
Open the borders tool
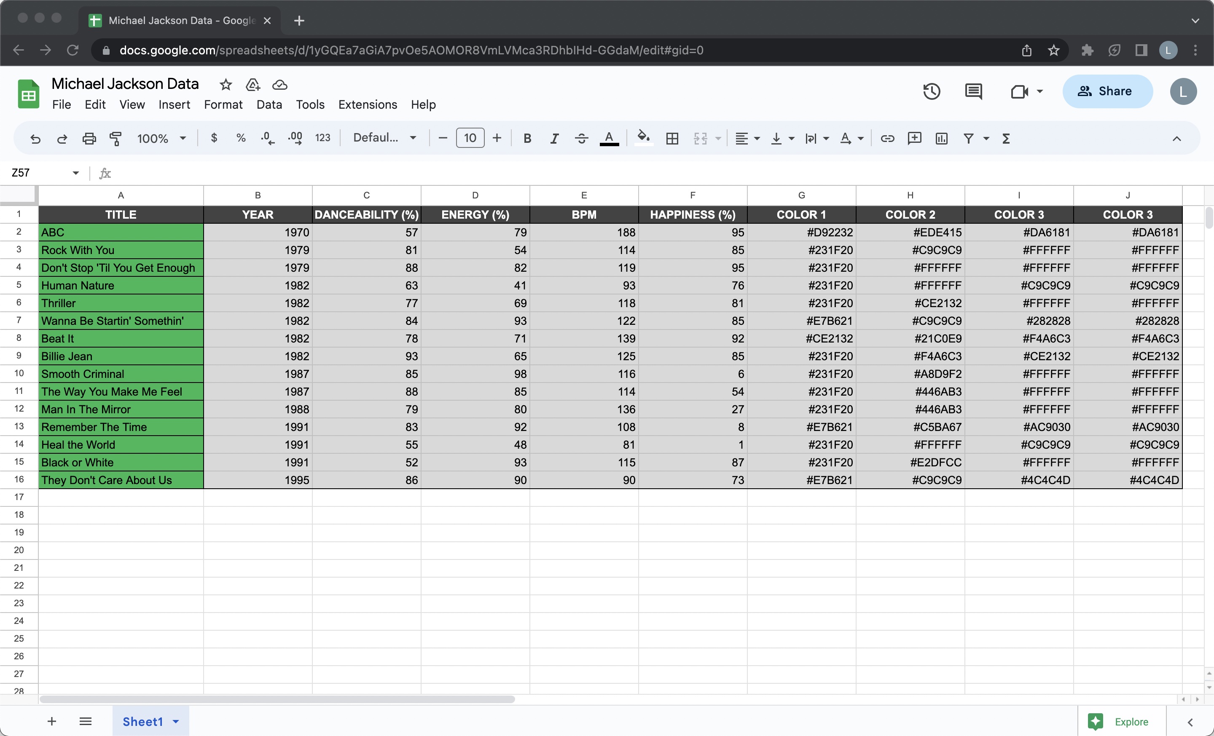(672, 138)
